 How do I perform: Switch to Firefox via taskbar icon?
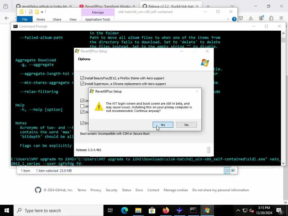coord(166,210)
